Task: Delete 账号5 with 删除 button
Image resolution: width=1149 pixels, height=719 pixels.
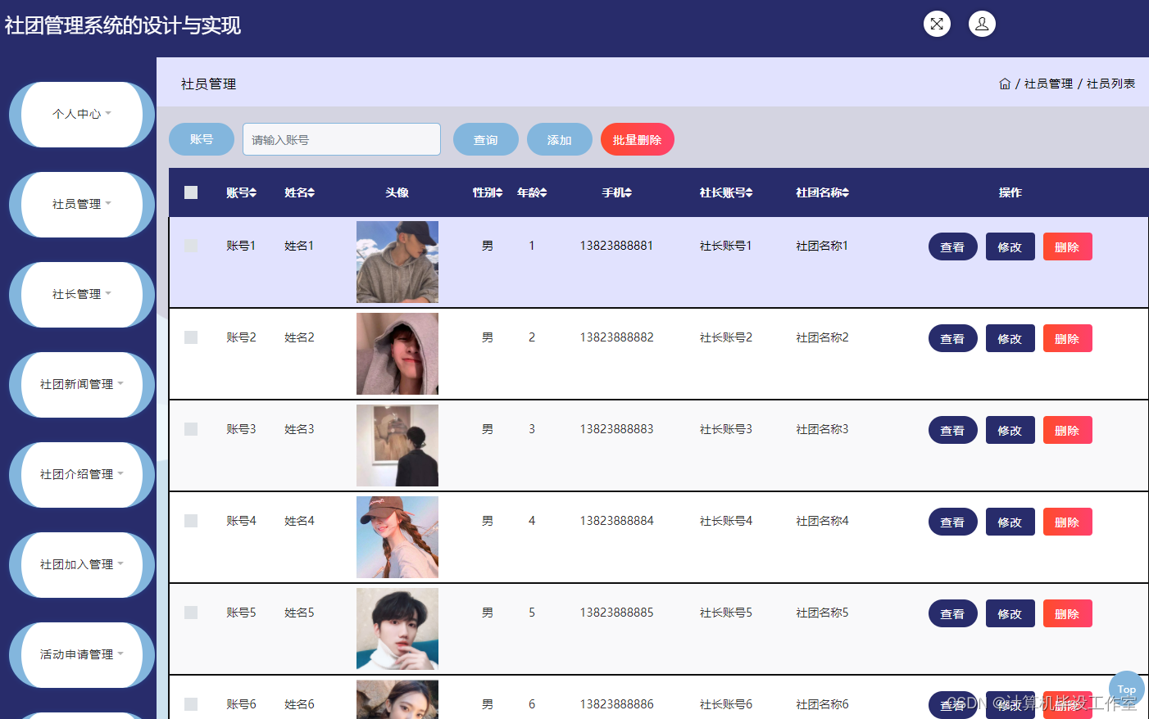Action: (1068, 613)
